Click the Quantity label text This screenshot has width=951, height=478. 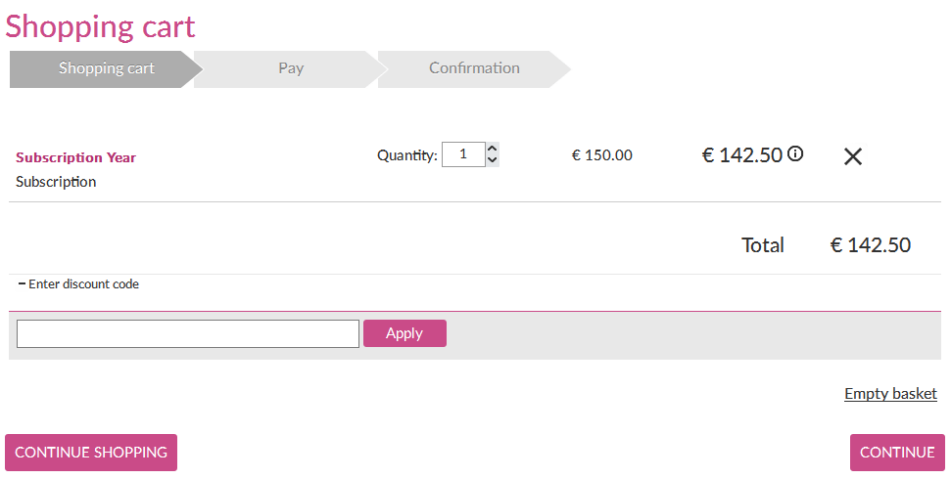406,155
